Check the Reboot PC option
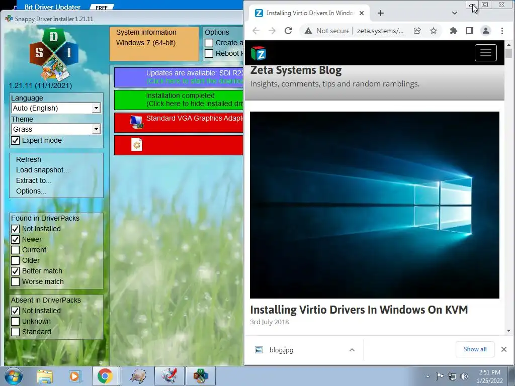 209,53
